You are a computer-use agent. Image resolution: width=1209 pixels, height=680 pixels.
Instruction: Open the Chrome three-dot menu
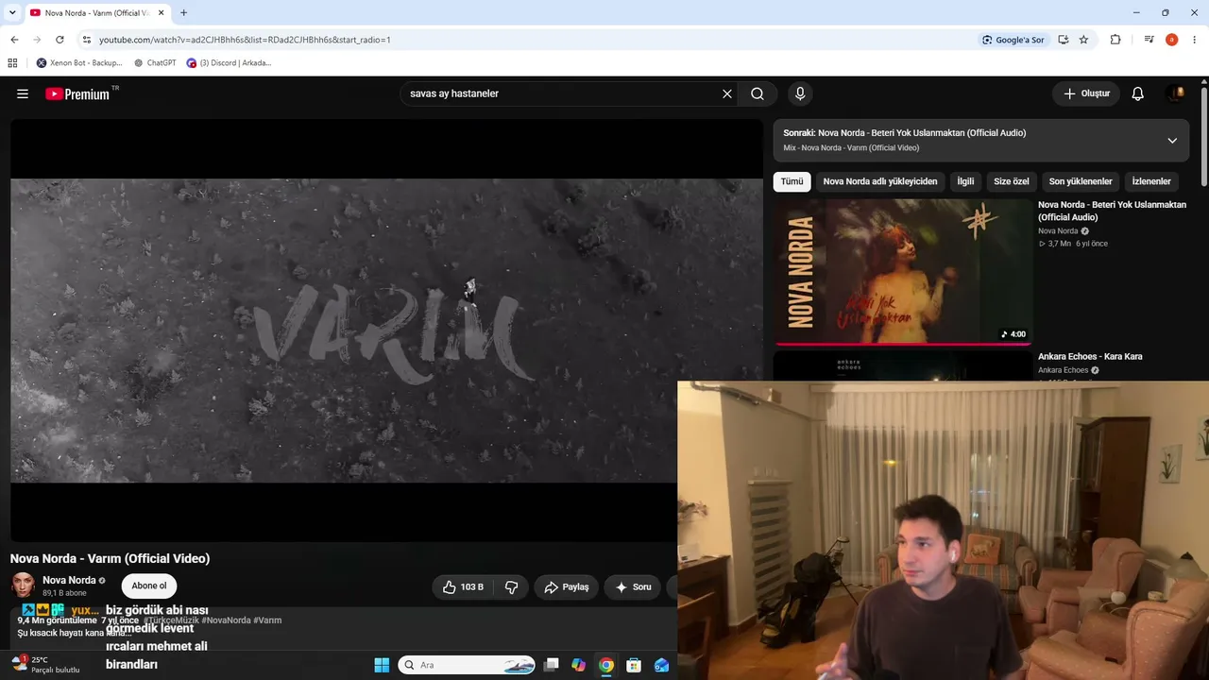(x=1195, y=40)
